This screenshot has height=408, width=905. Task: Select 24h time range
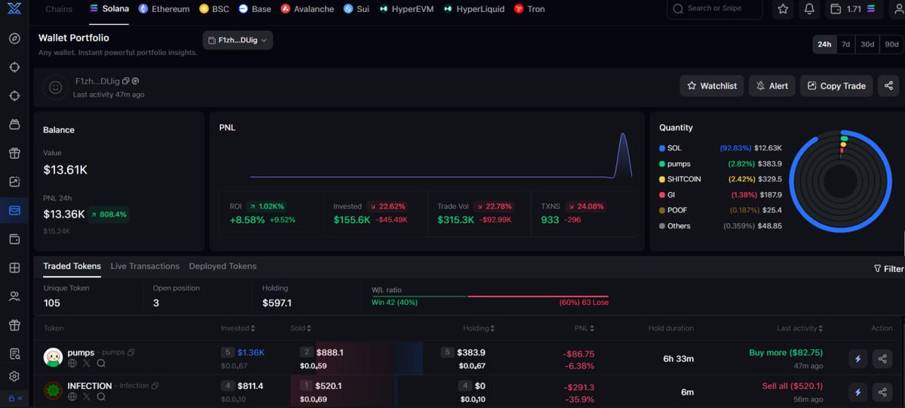824,44
